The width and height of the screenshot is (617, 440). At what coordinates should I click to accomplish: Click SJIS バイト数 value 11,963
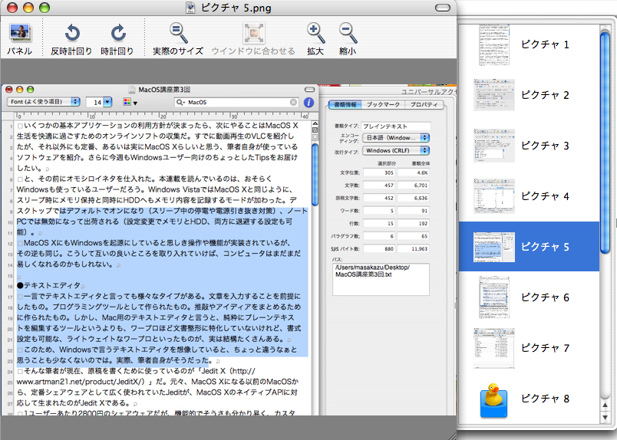click(414, 249)
